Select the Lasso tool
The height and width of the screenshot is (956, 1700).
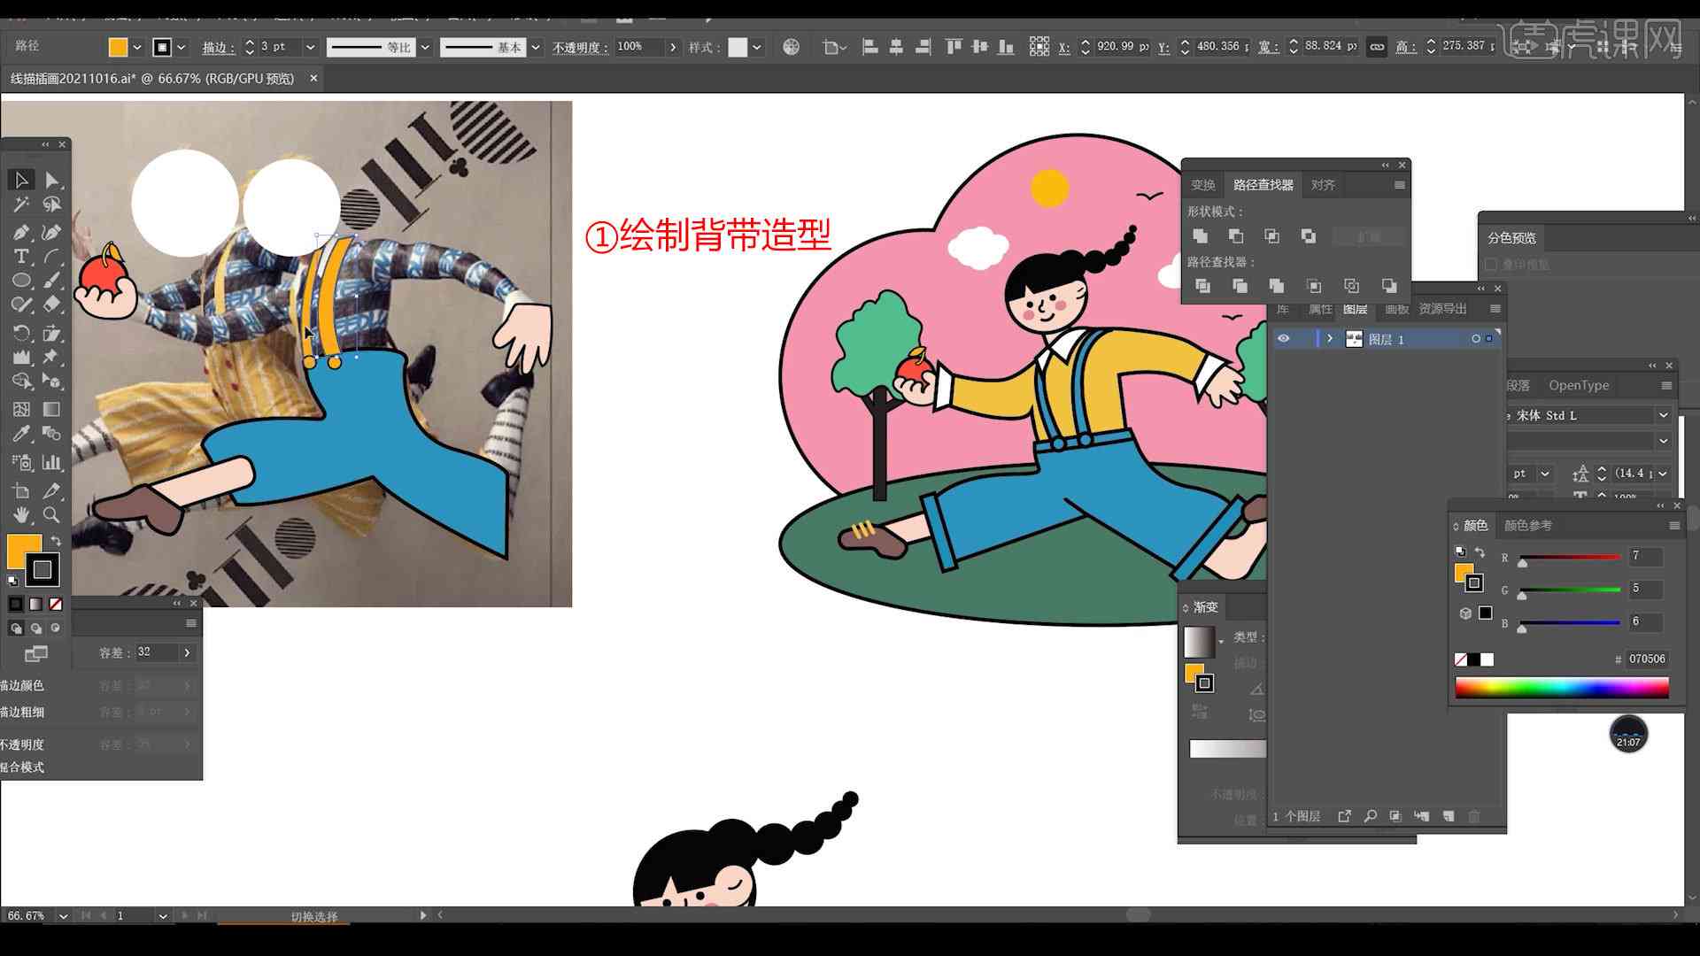[x=52, y=205]
